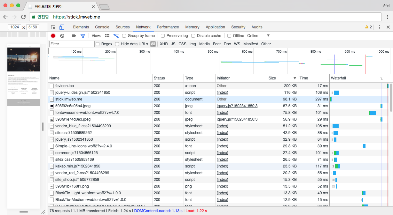The height and width of the screenshot is (215, 393).
Task: Click the Filter text input field
Action: pyautogui.click(x=72, y=44)
